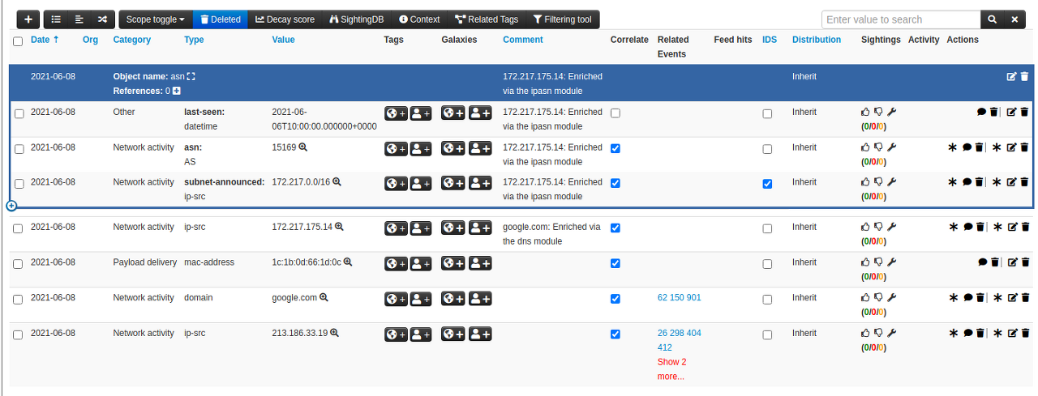1038x396 pixels.
Task: Open related event 901
Action: tap(694, 298)
